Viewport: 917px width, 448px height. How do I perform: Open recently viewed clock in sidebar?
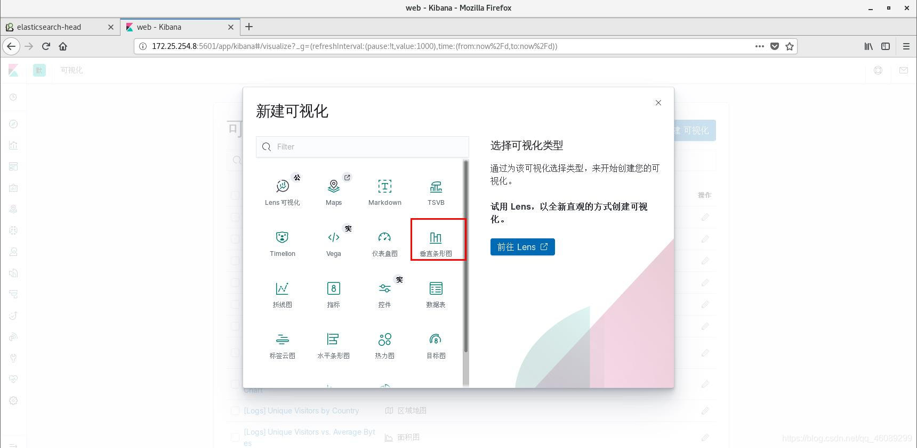point(14,97)
